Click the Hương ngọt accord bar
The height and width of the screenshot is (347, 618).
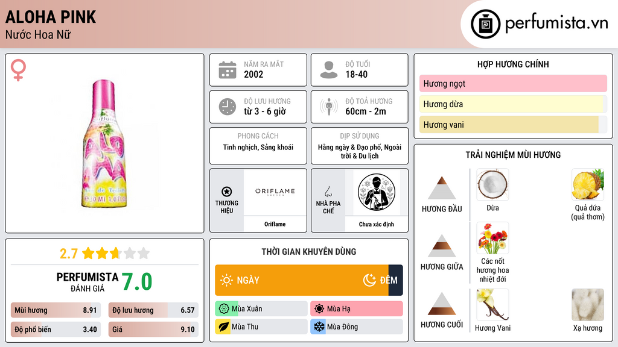(x=513, y=83)
